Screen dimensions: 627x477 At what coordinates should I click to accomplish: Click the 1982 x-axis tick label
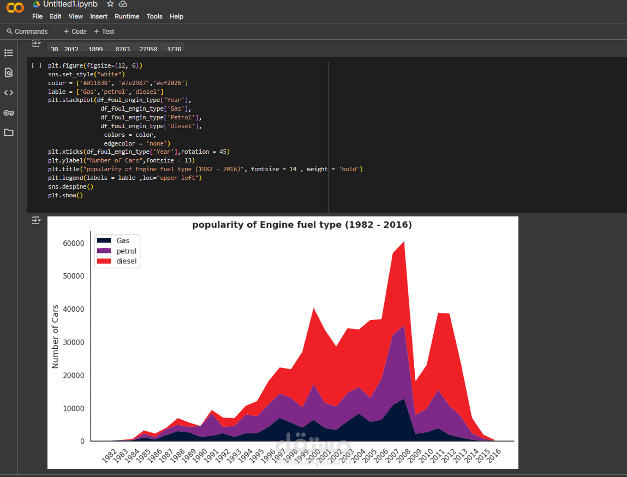tap(109, 456)
